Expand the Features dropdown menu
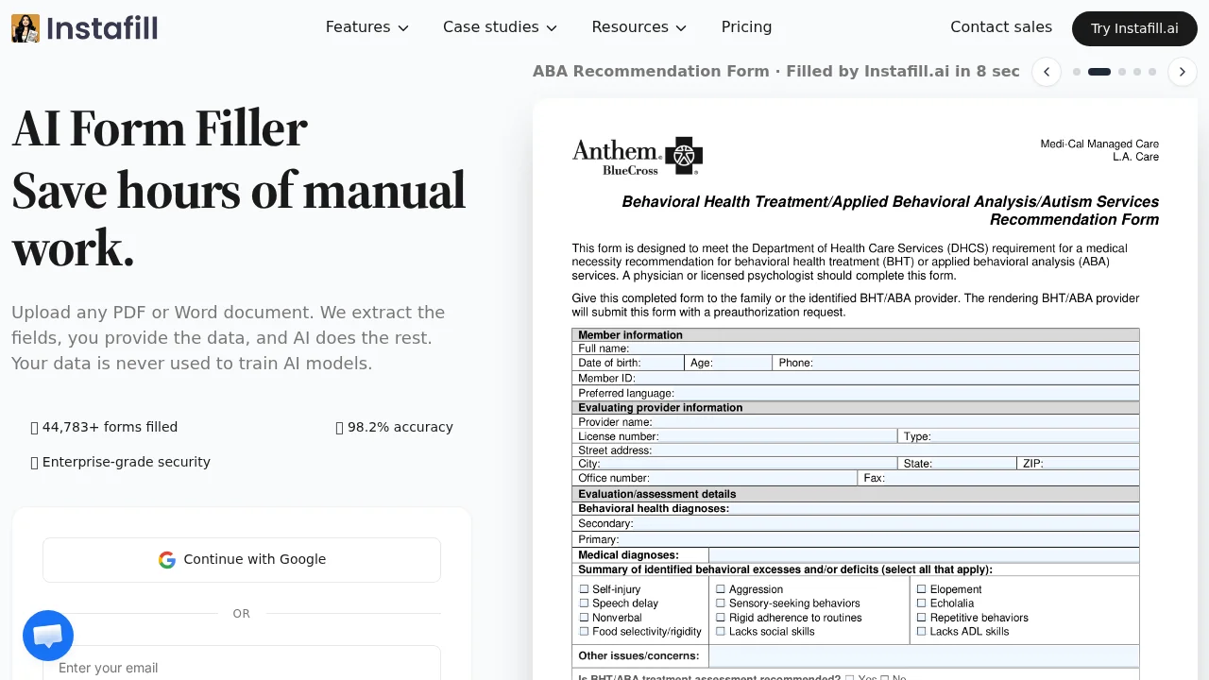The image size is (1209, 680). point(366,27)
